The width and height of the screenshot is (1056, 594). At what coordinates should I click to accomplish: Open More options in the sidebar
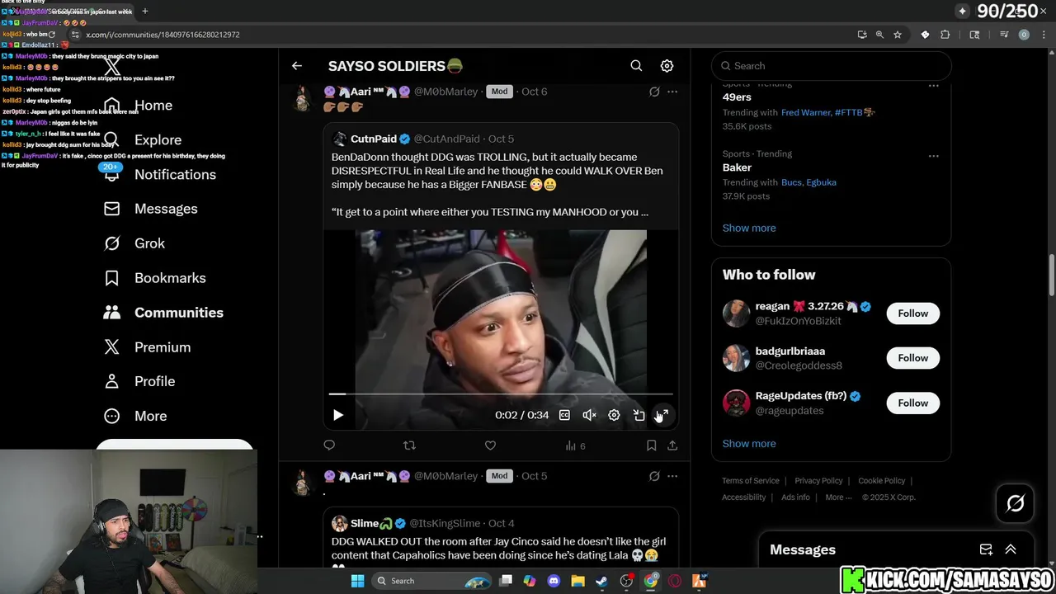[x=135, y=416]
